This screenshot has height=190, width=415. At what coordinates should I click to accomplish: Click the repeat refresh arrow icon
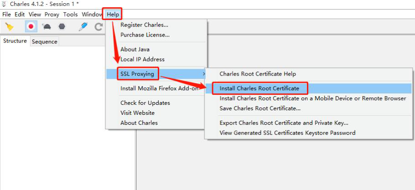pos(99,27)
